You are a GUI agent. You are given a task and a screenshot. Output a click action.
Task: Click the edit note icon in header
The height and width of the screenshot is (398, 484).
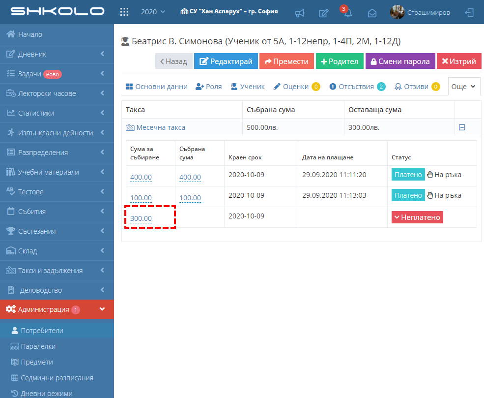(323, 13)
